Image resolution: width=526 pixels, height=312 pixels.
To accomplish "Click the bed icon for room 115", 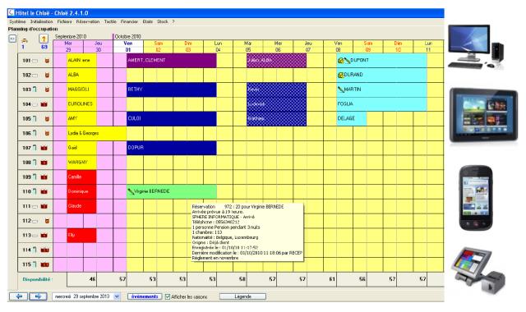I will click(x=44, y=264).
